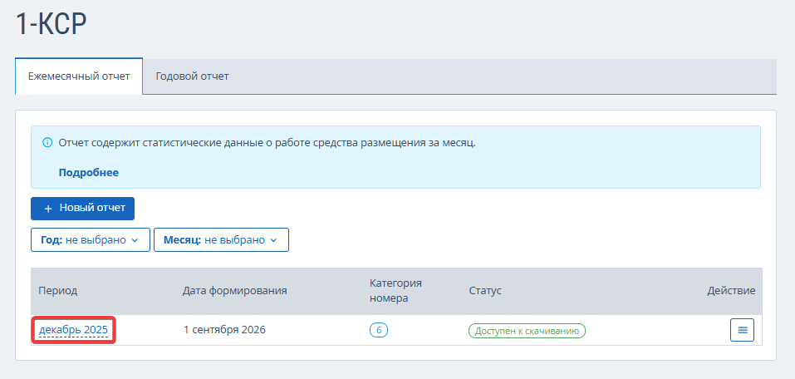Expand the Год filter chevron arrow

point(135,240)
